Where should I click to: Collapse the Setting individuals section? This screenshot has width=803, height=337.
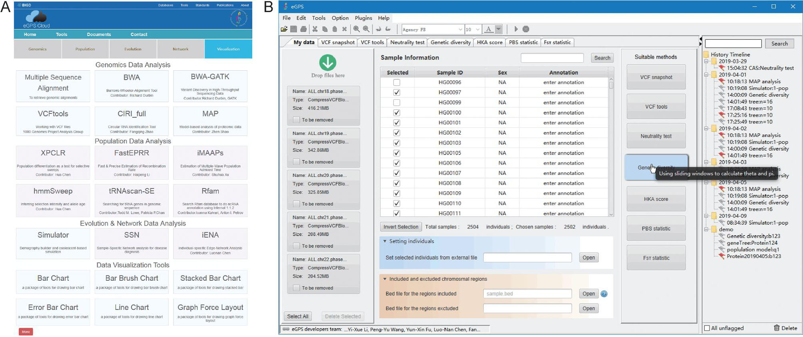coord(385,241)
